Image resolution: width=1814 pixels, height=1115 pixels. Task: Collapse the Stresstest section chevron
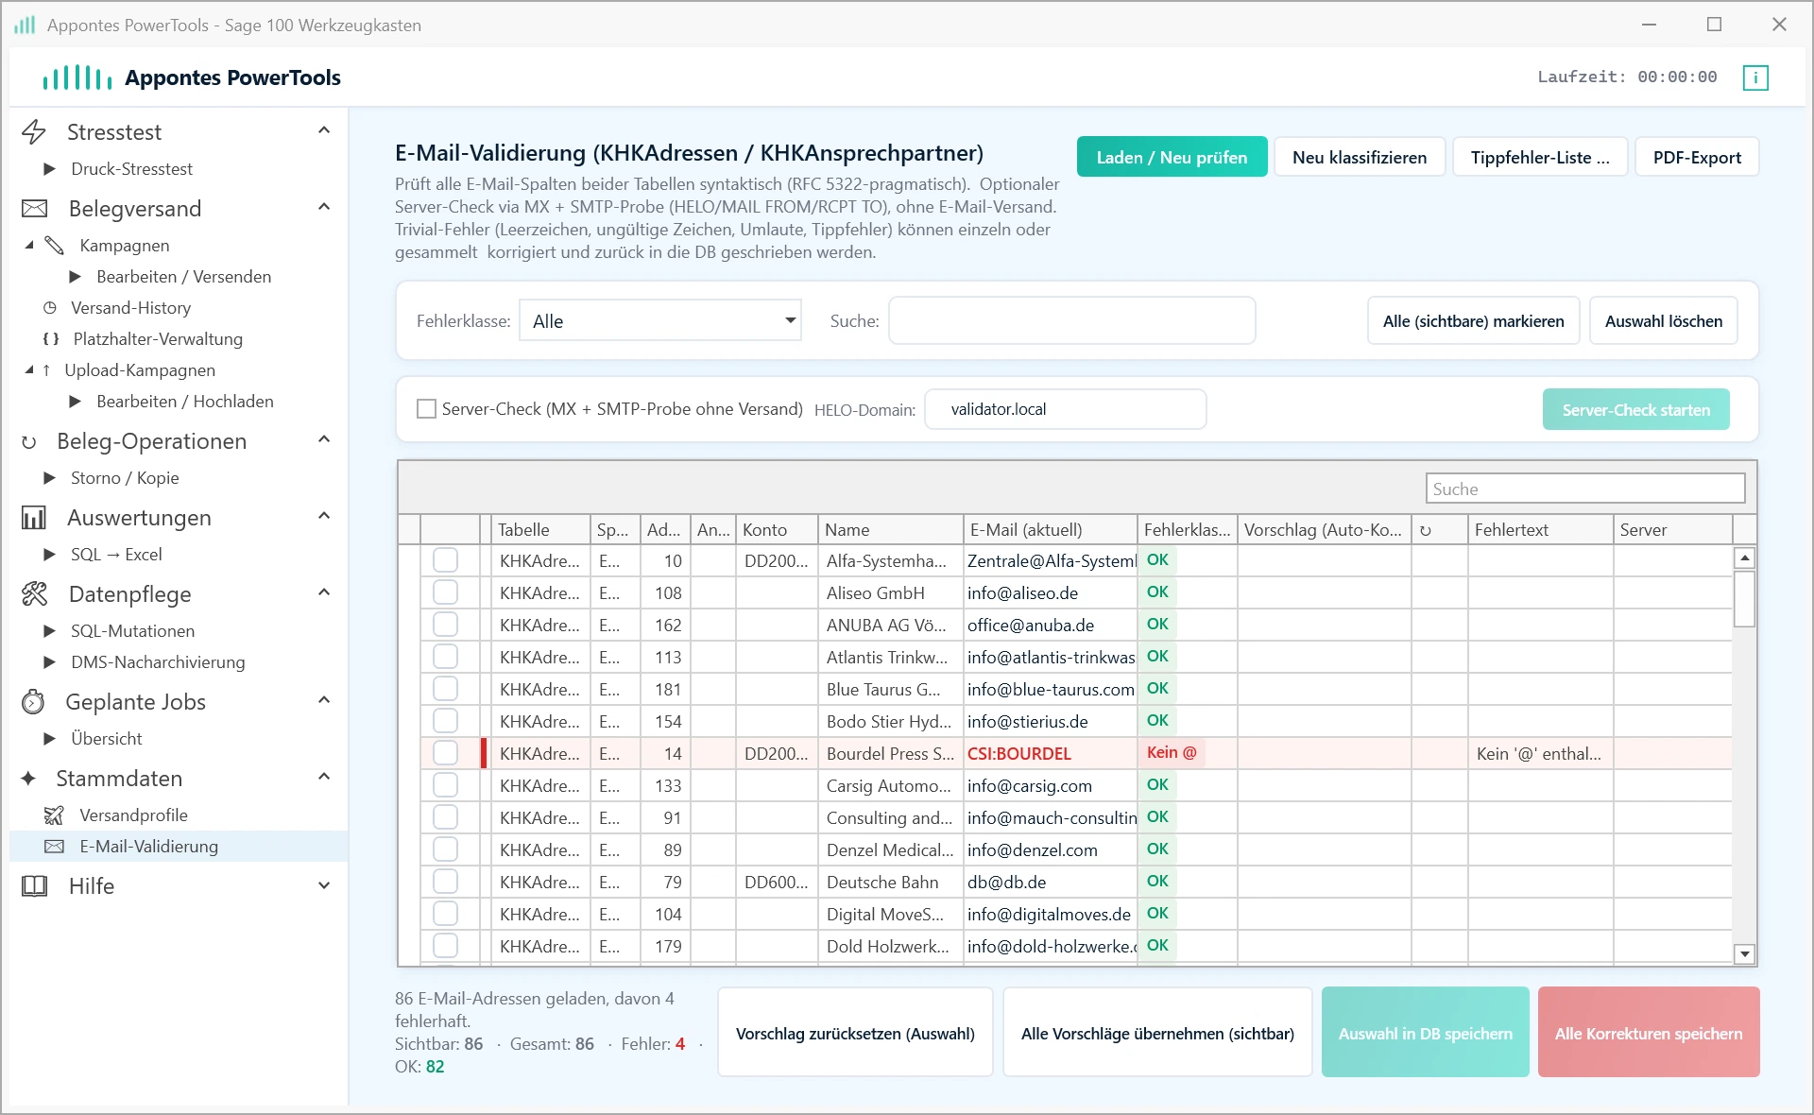(324, 130)
